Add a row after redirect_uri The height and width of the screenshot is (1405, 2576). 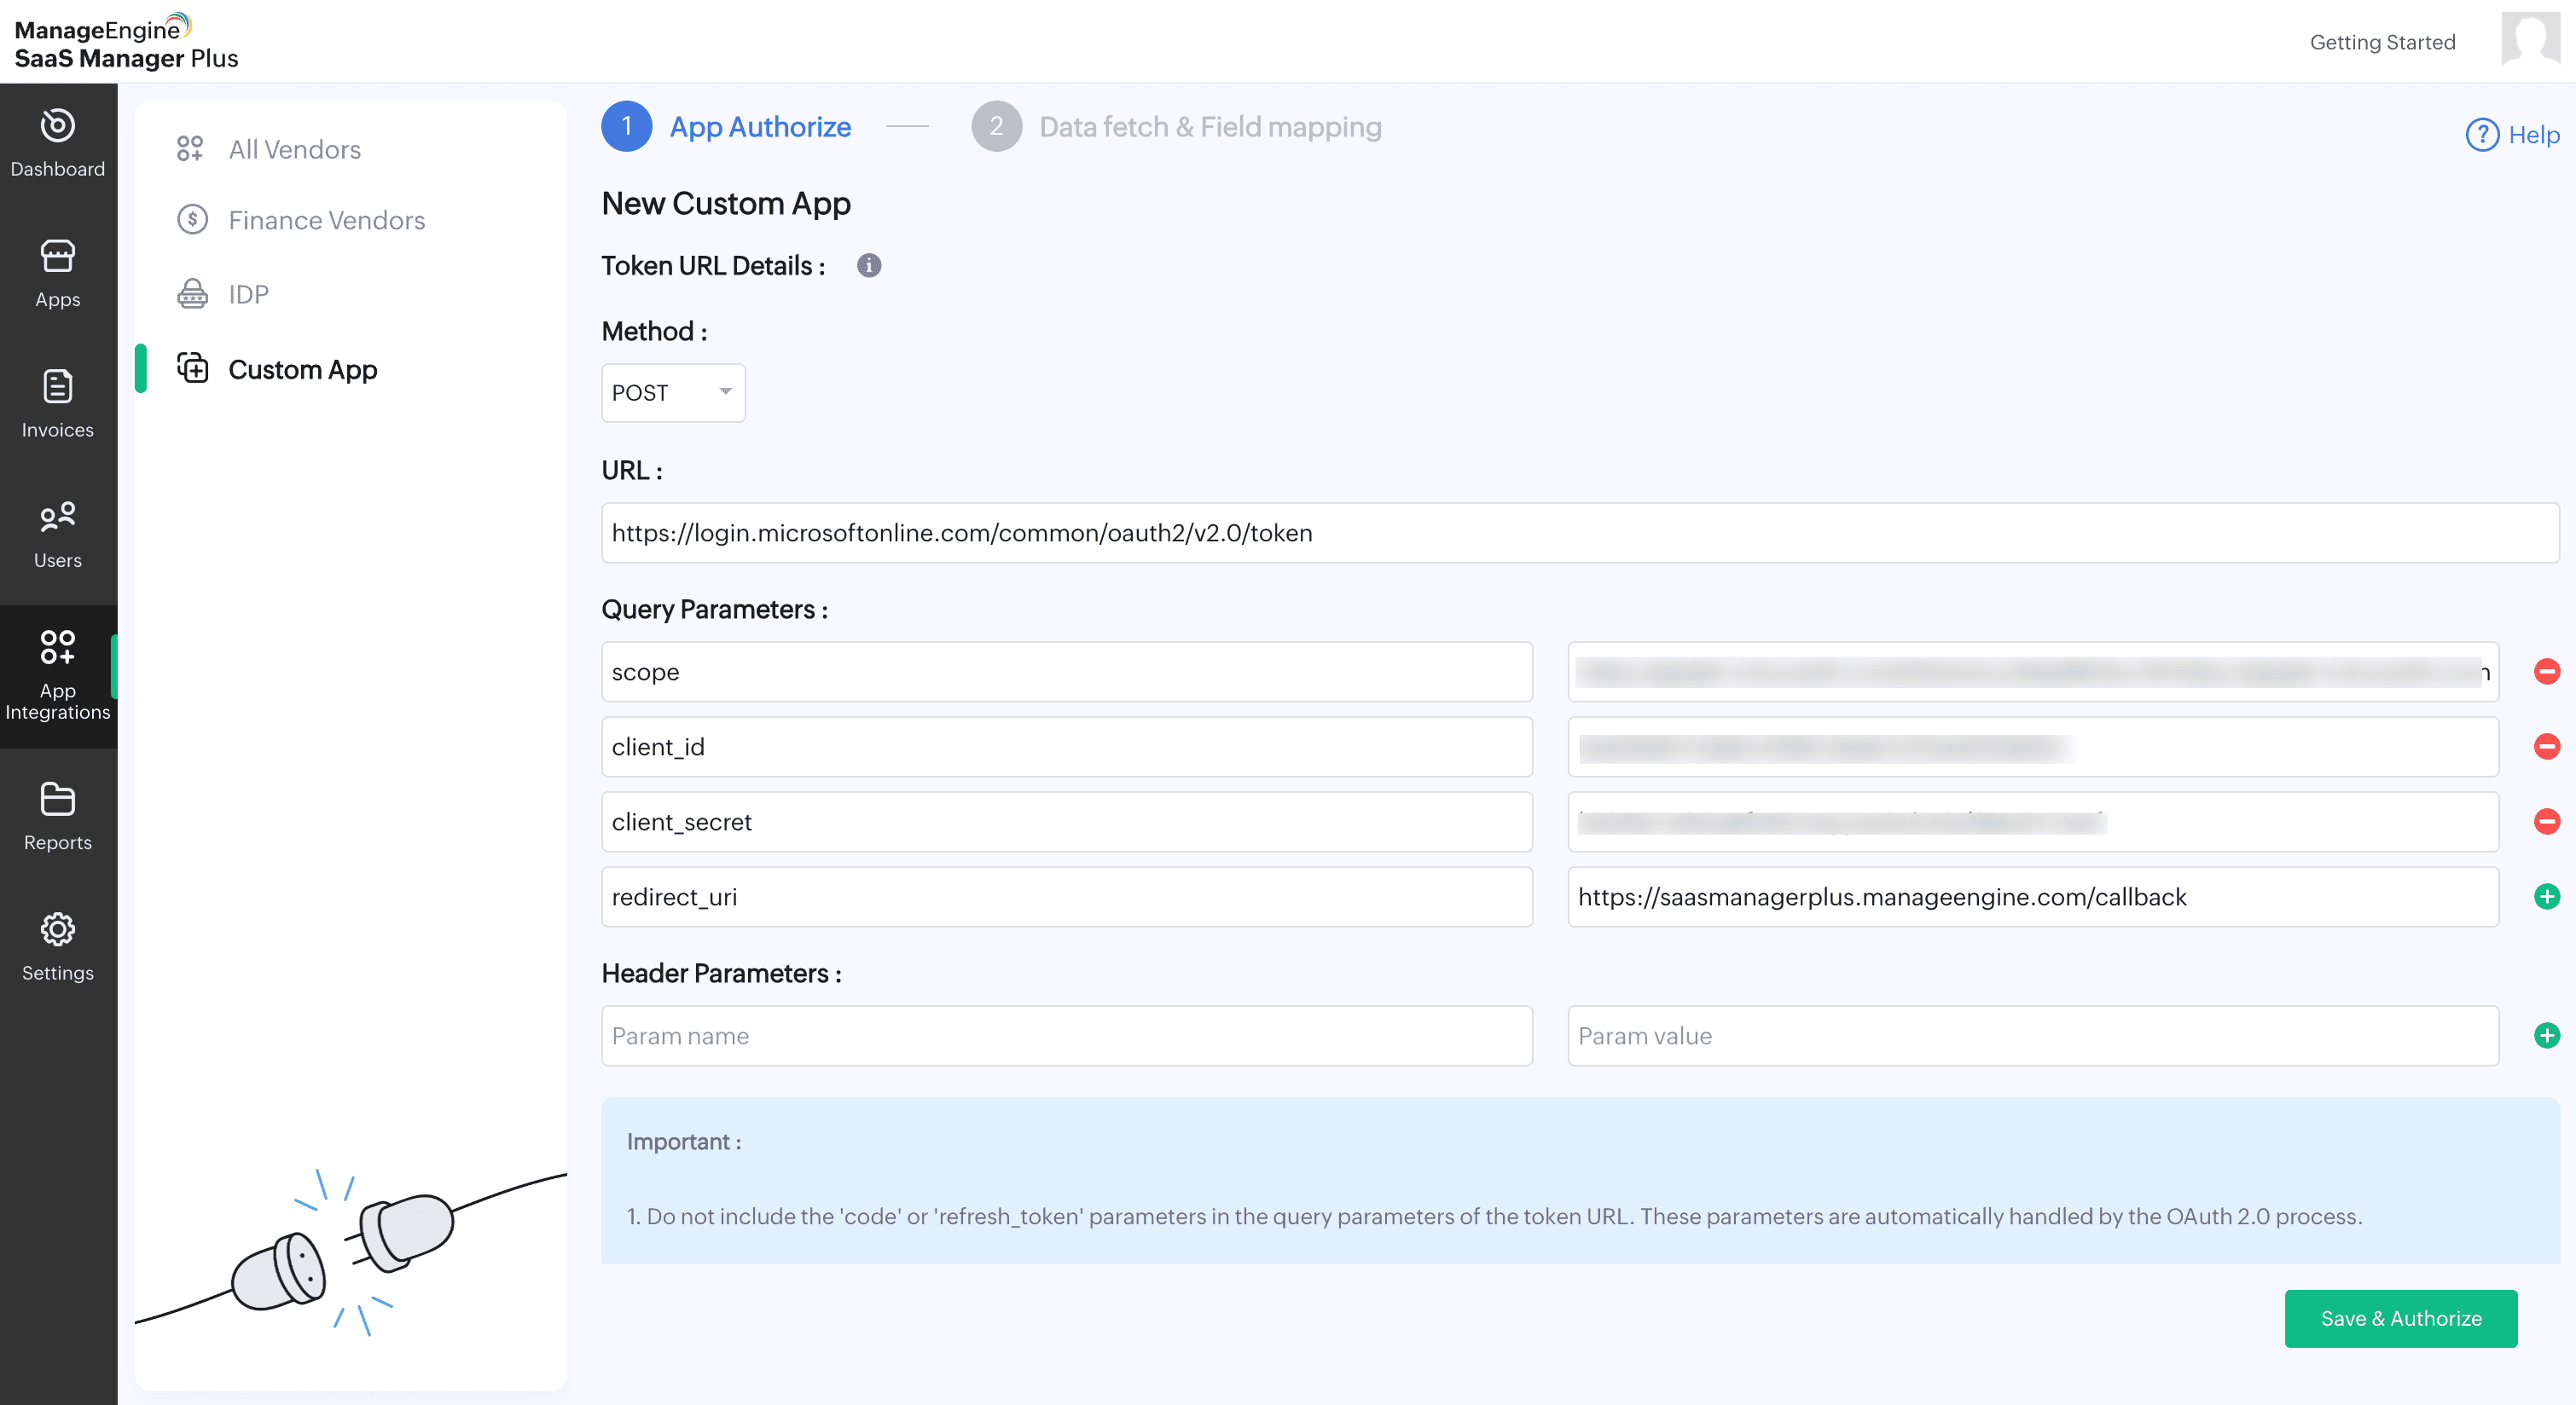point(2546,896)
